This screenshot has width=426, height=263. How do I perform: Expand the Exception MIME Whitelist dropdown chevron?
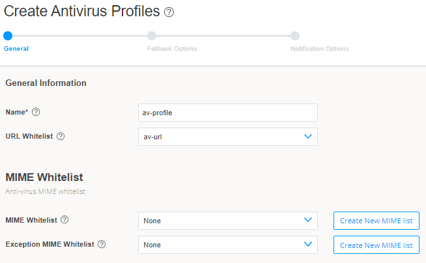coord(308,244)
